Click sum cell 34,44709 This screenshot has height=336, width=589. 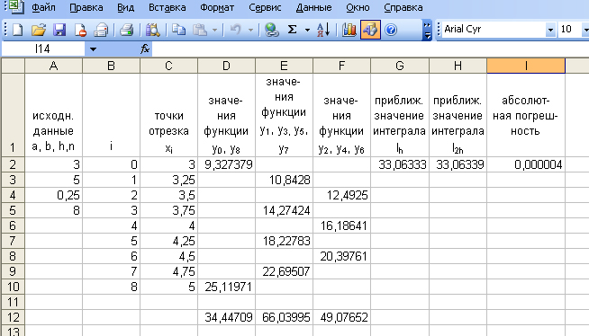[226, 317]
